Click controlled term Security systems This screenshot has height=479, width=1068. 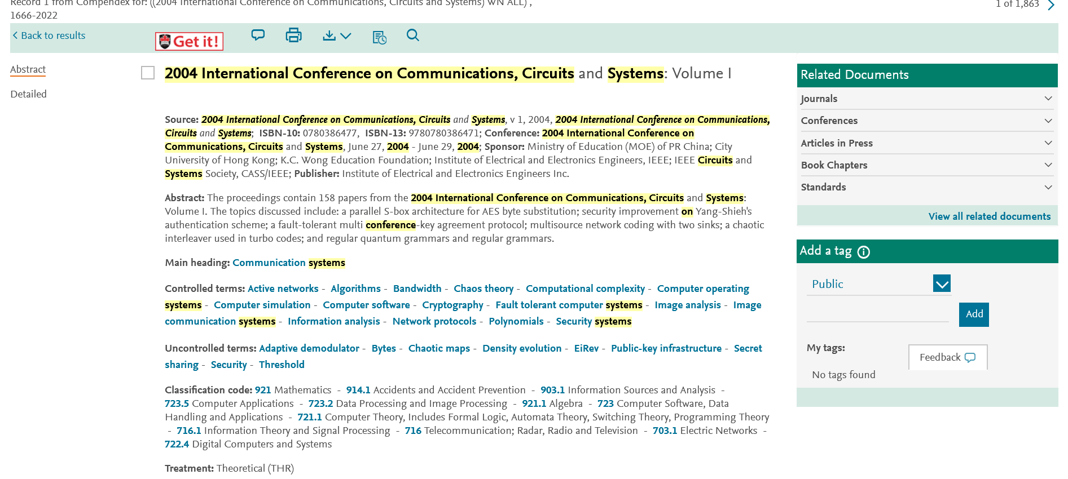click(594, 321)
